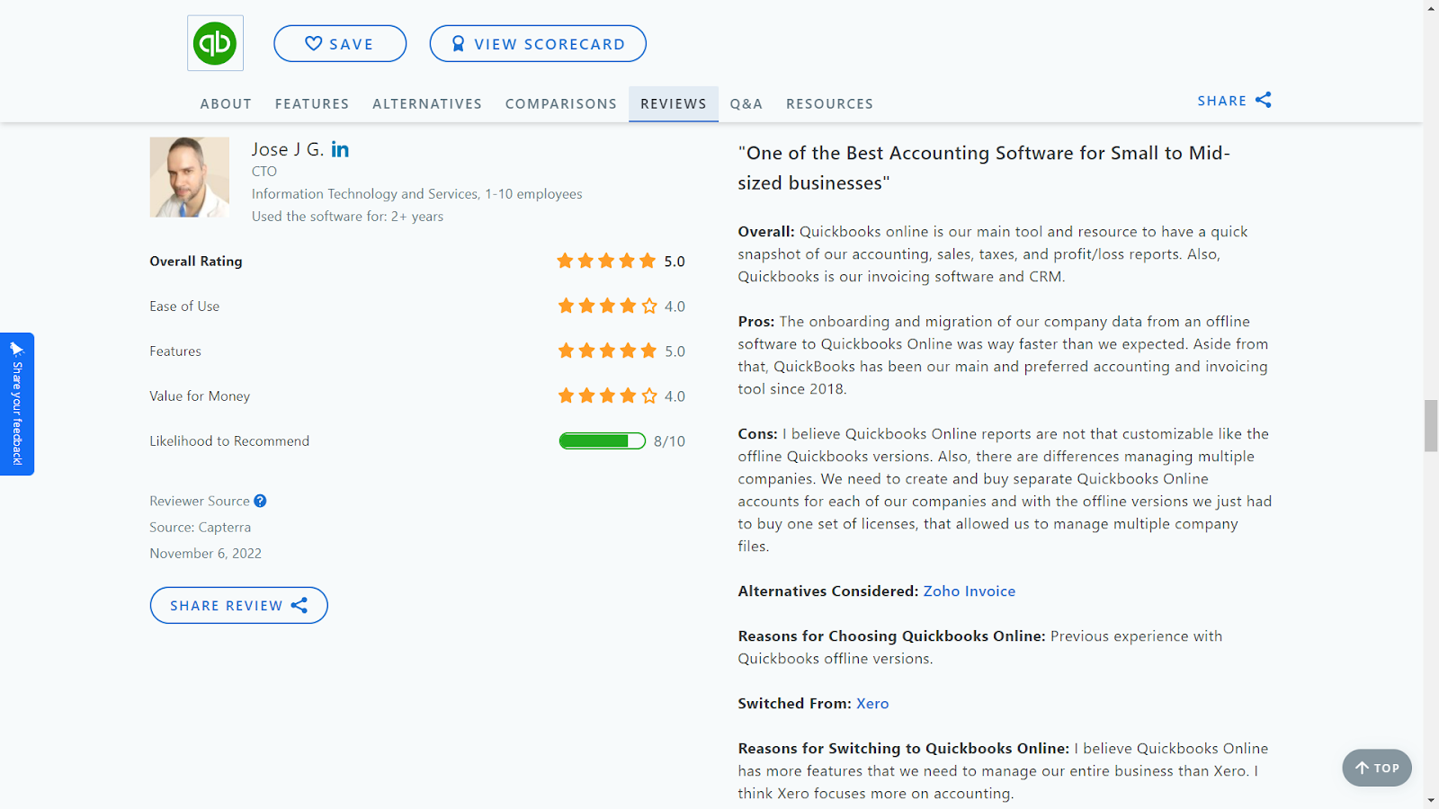
Task: Open the Q&A tab
Action: pyautogui.click(x=746, y=103)
